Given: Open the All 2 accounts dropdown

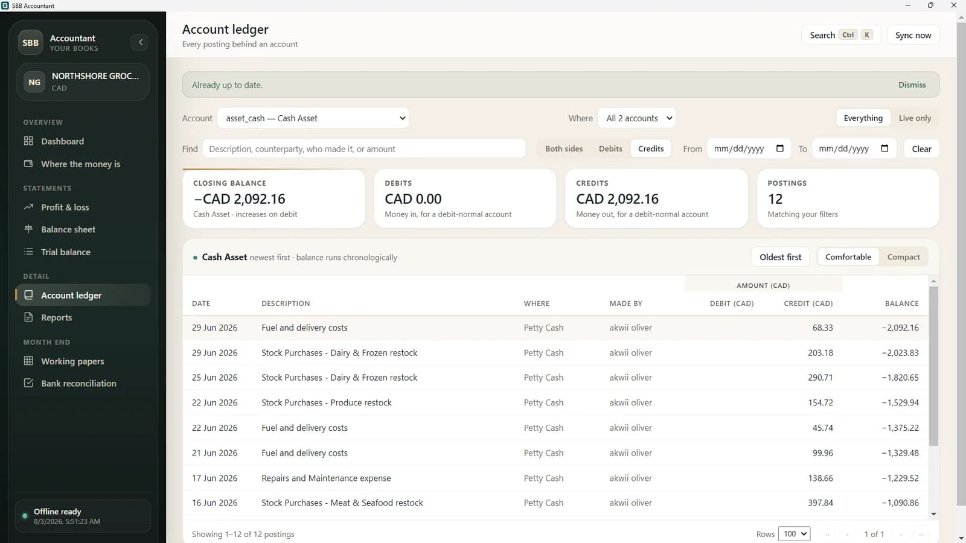Looking at the screenshot, I should click(x=637, y=118).
